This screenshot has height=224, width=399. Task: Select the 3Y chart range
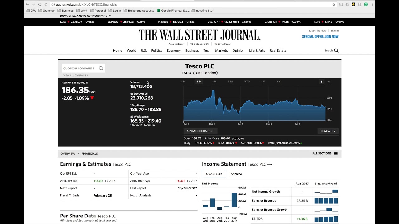coord(278,82)
